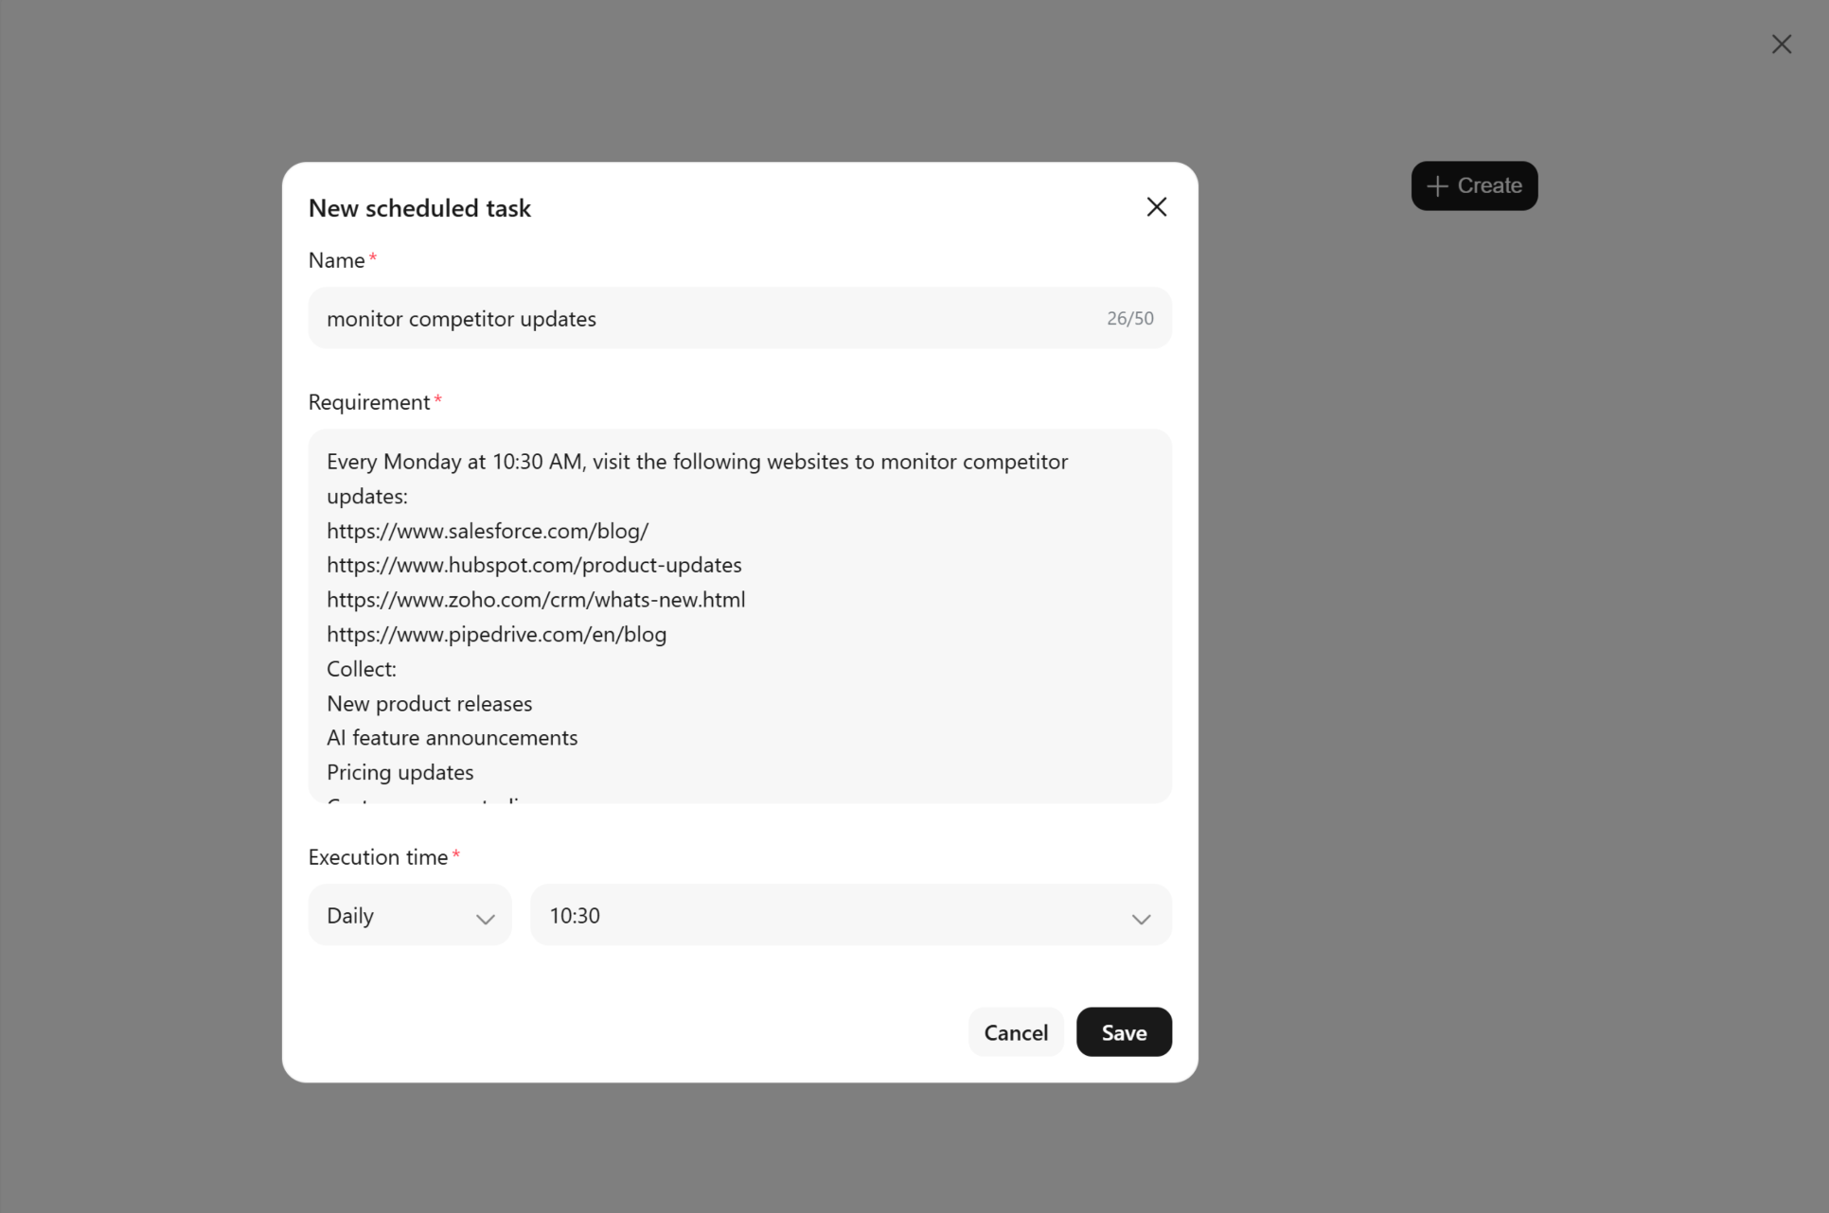Place cursor on the salesforce.com blog URL line

(x=488, y=531)
